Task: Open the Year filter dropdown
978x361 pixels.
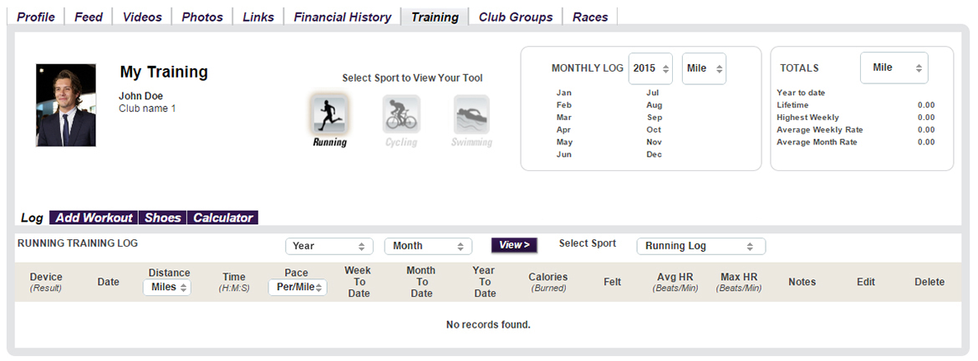Action: pyautogui.click(x=329, y=246)
